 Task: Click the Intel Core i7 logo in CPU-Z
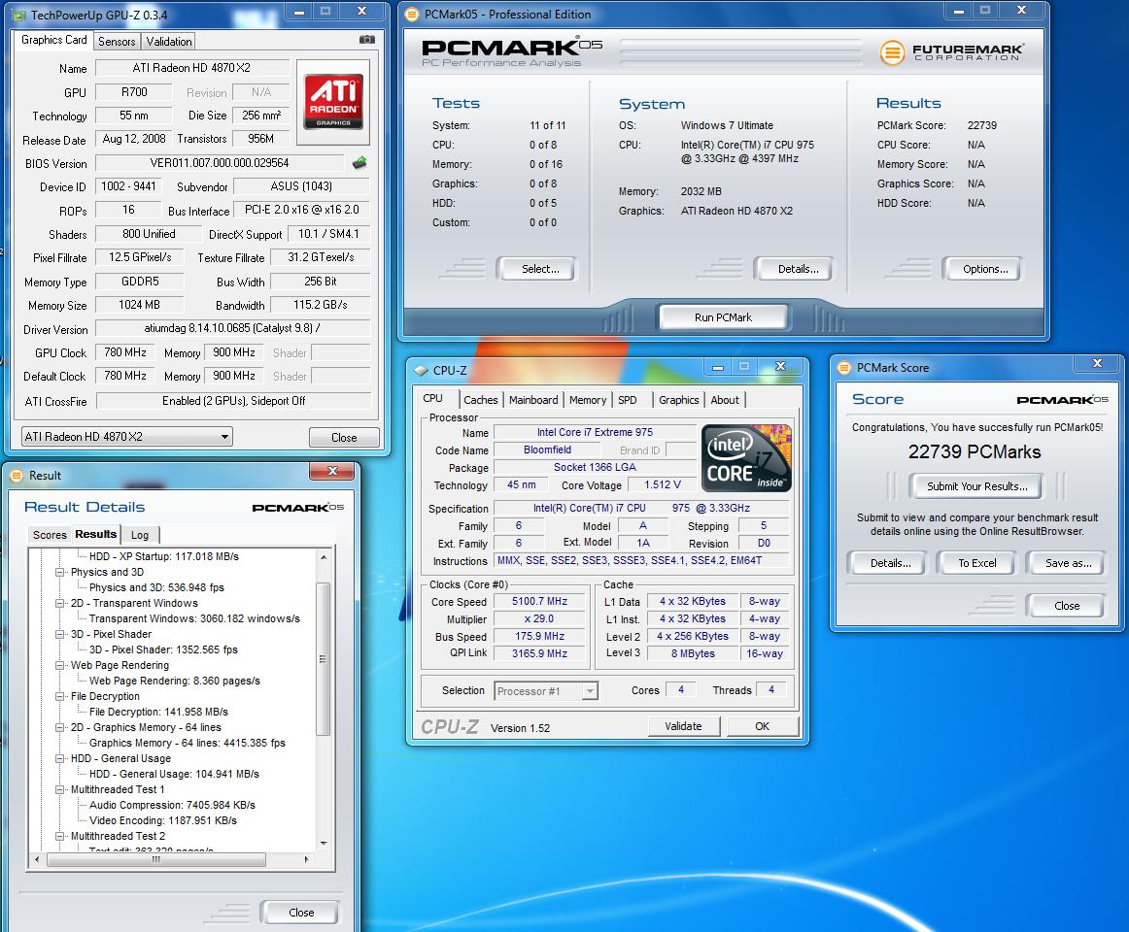[746, 458]
